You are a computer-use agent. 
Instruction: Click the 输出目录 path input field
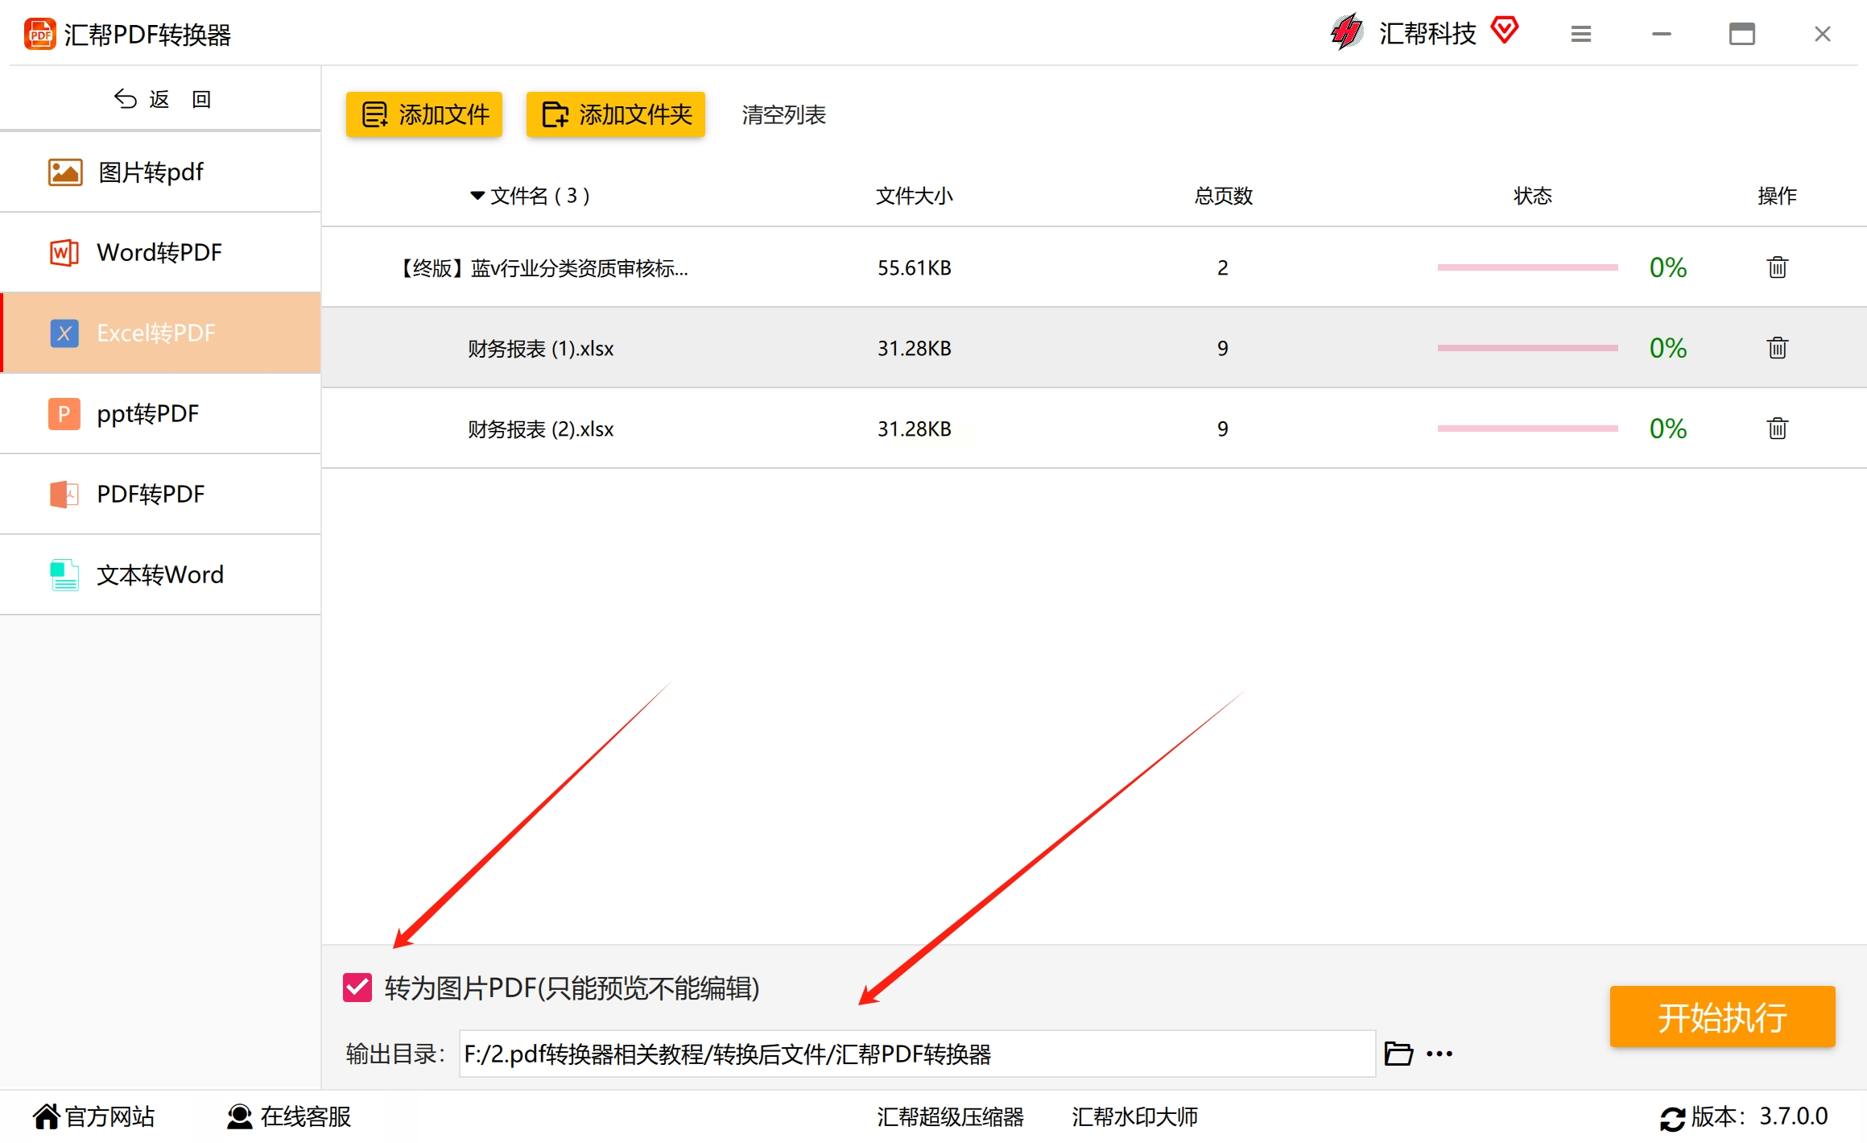click(x=916, y=1054)
